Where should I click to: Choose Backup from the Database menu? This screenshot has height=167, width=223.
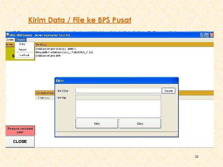[23, 44]
